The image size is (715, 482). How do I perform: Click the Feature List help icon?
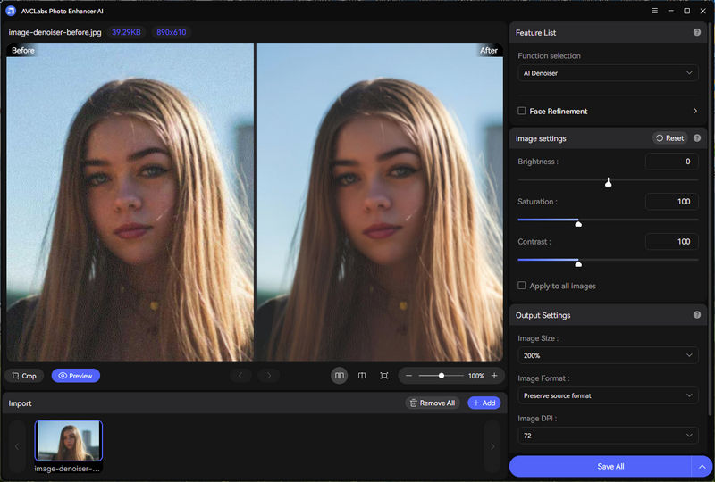[x=696, y=32]
